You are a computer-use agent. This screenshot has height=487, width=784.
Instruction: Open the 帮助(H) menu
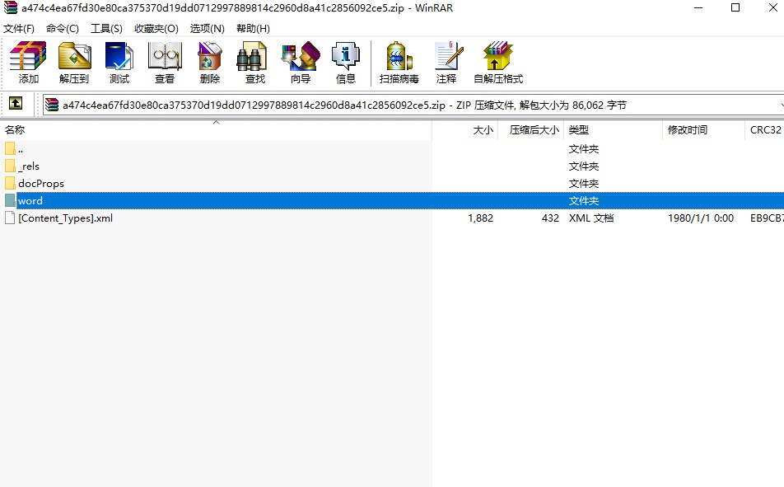pos(253,29)
